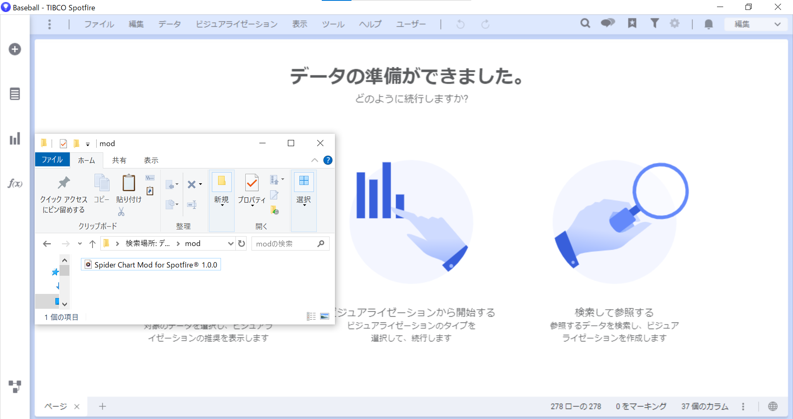Screen dimensions: 793x419
Task: Toggle the filter funnel icon
Action: point(654,23)
